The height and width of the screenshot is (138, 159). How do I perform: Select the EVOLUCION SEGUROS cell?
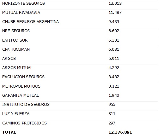(23, 77)
